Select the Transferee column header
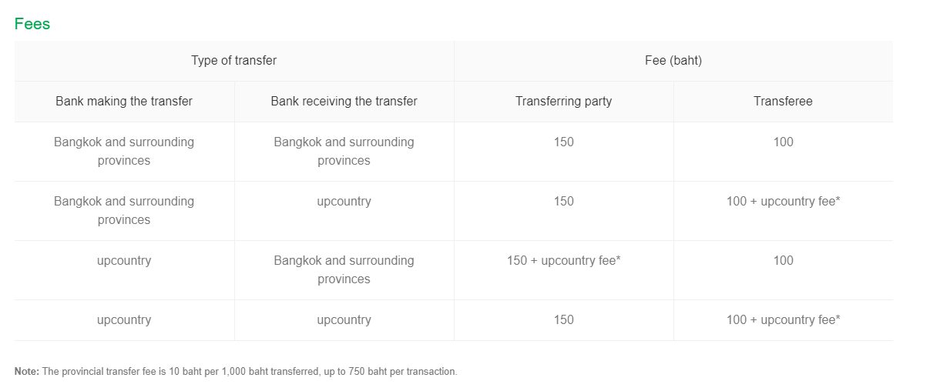 pos(784,102)
